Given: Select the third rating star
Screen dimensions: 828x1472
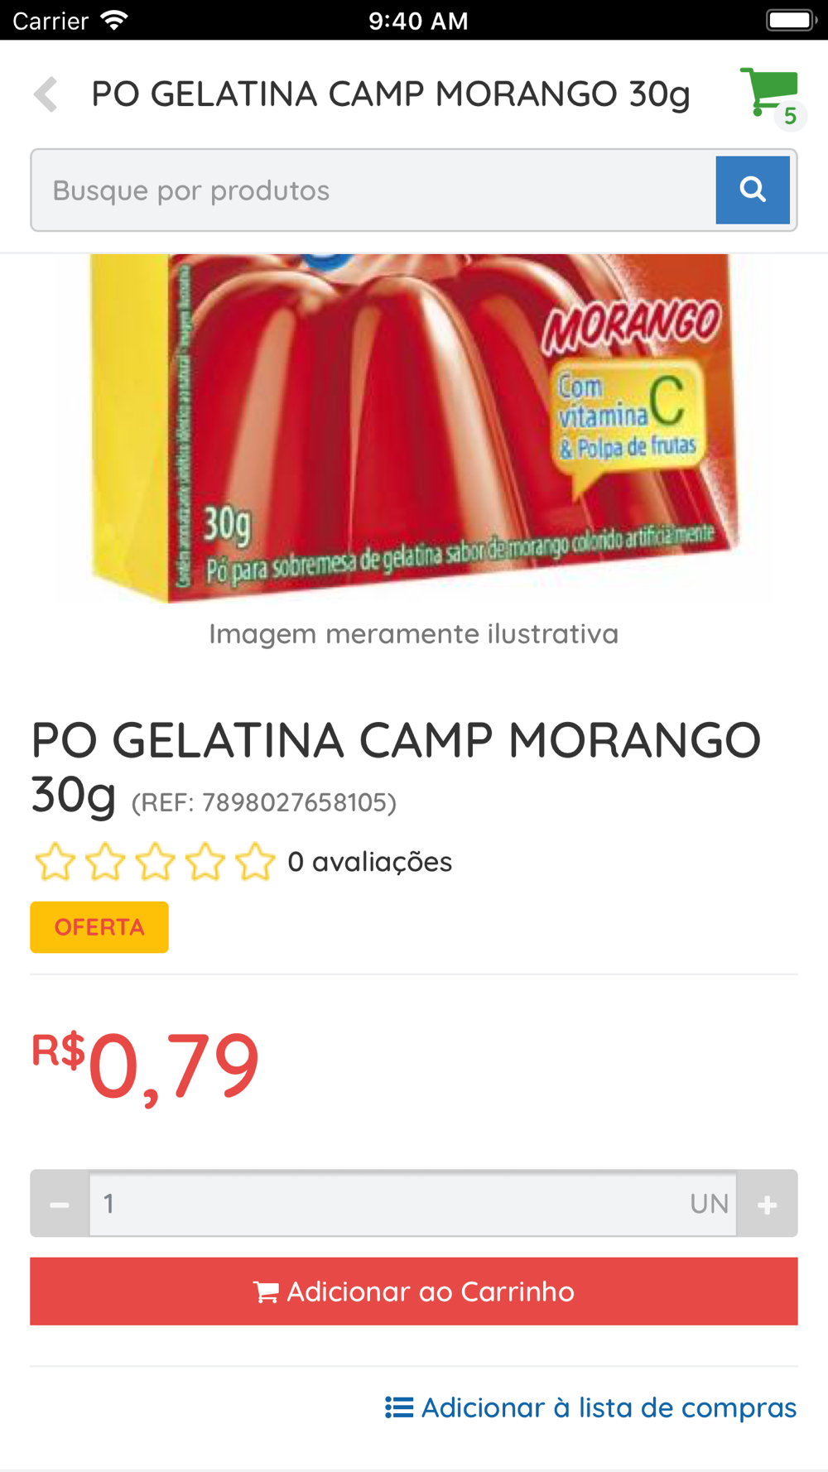Looking at the screenshot, I should (155, 862).
